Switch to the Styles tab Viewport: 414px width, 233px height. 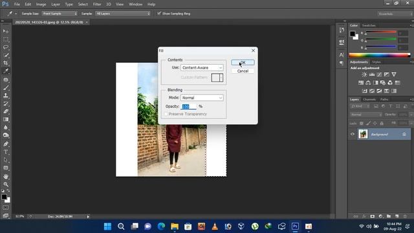[x=376, y=62]
